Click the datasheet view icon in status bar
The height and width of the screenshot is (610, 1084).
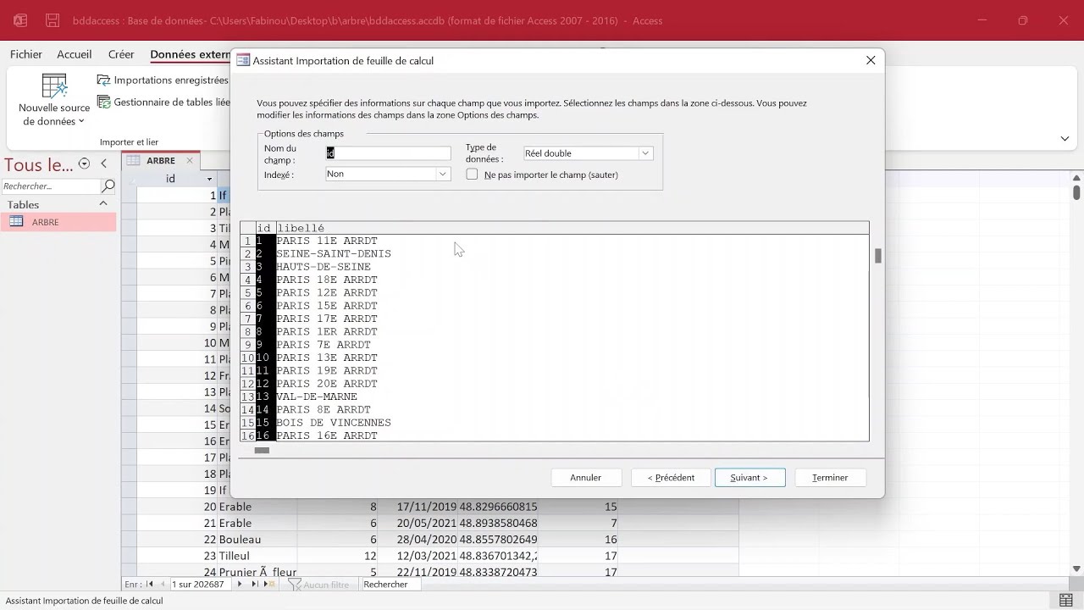(x=1065, y=601)
